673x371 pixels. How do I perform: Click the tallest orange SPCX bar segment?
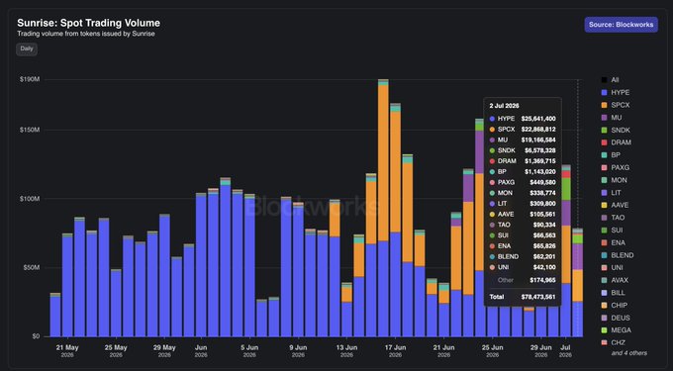tap(383, 163)
